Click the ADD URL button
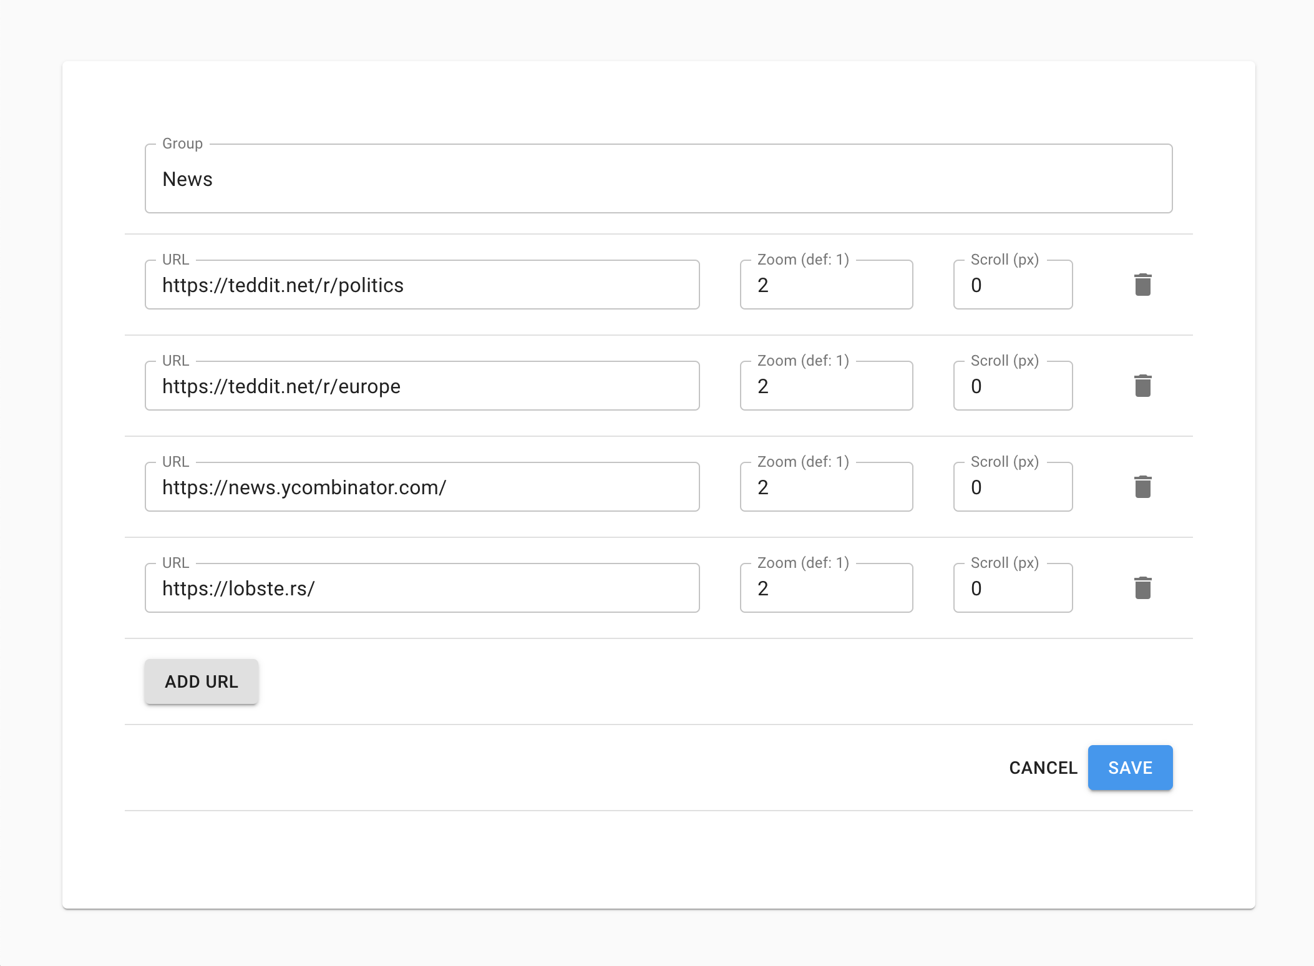The image size is (1314, 966). click(x=202, y=681)
